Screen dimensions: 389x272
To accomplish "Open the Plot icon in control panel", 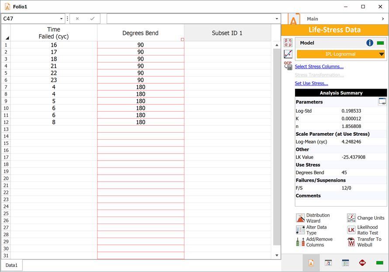I will click(x=288, y=54).
